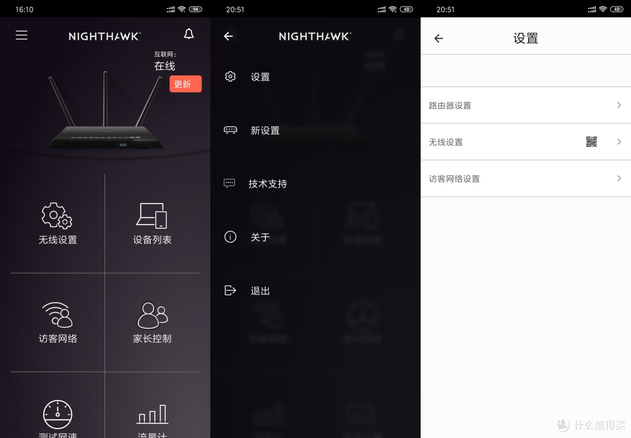Select 关于 in the side menu
Viewport: 631px width, 438px height.
click(x=260, y=237)
